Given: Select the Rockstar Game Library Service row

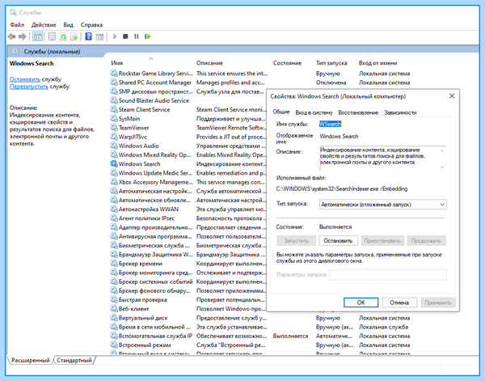Looking at the screenshot, I should pos(260,74).
